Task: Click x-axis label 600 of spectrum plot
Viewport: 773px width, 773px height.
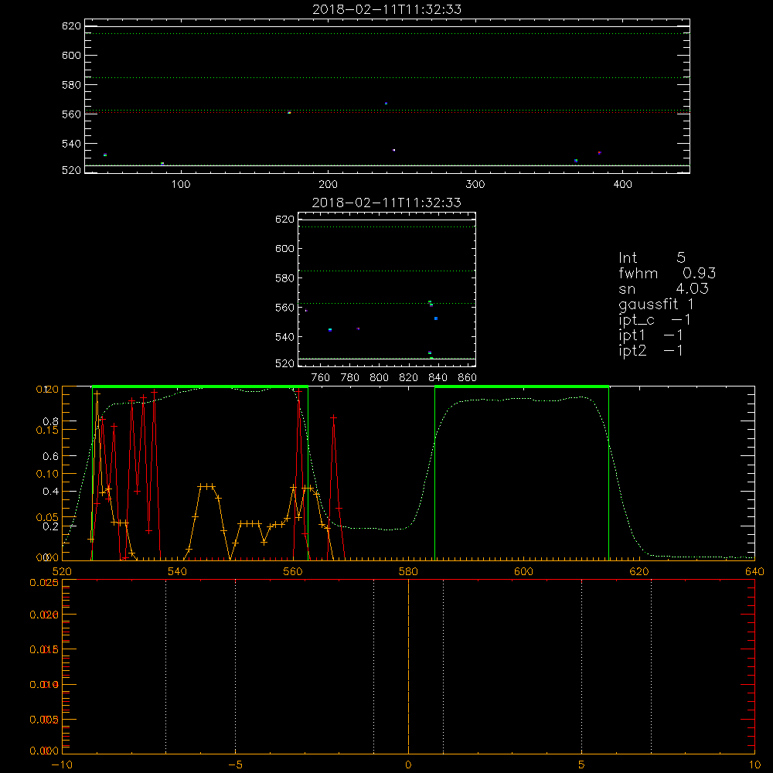Action: 523,571
